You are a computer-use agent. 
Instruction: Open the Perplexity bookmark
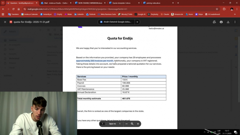click(153, 14)
